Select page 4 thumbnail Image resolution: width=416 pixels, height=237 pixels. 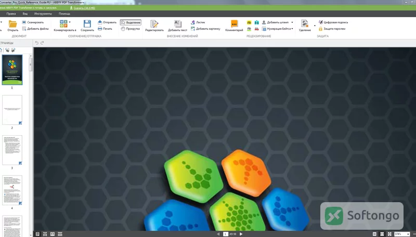coord(12,190)
